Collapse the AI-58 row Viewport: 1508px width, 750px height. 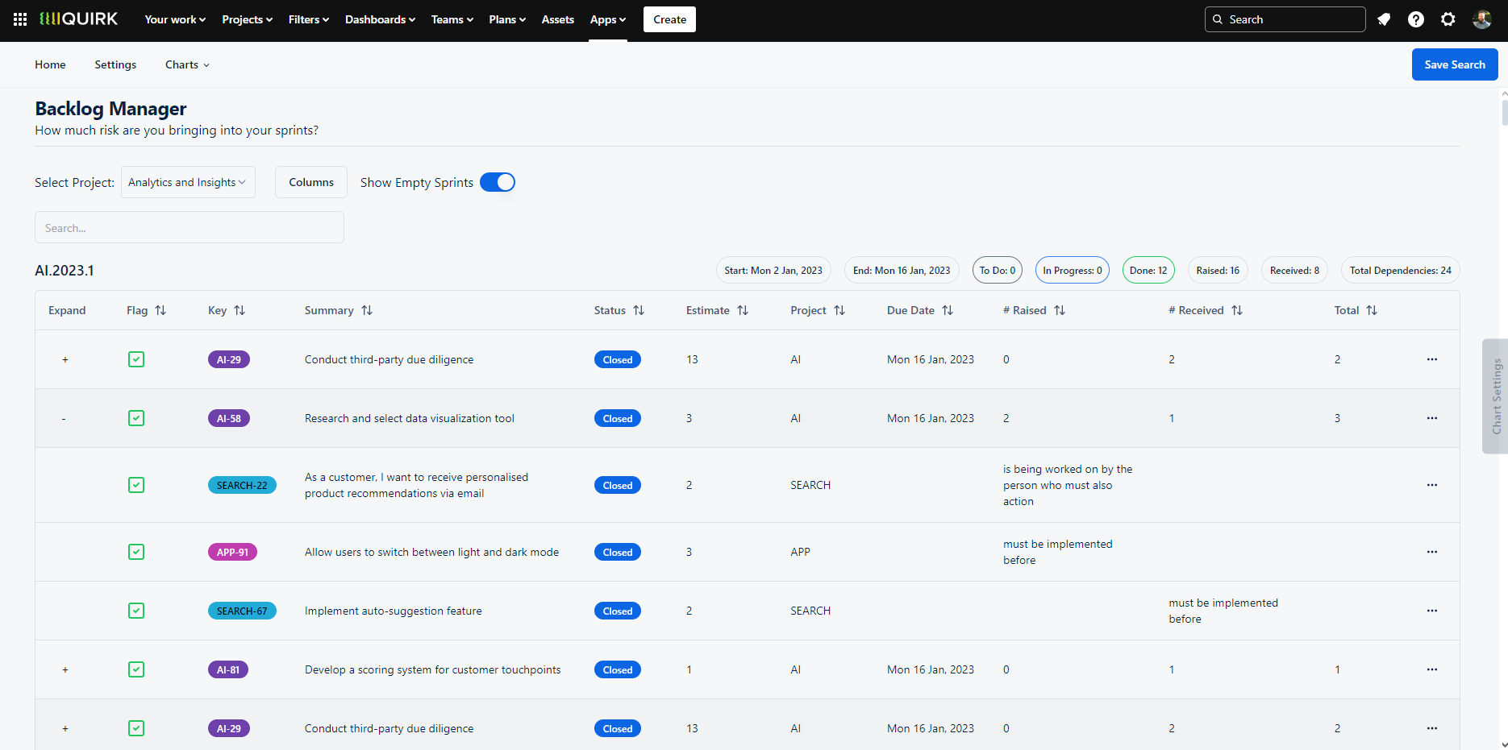point(64,418)
